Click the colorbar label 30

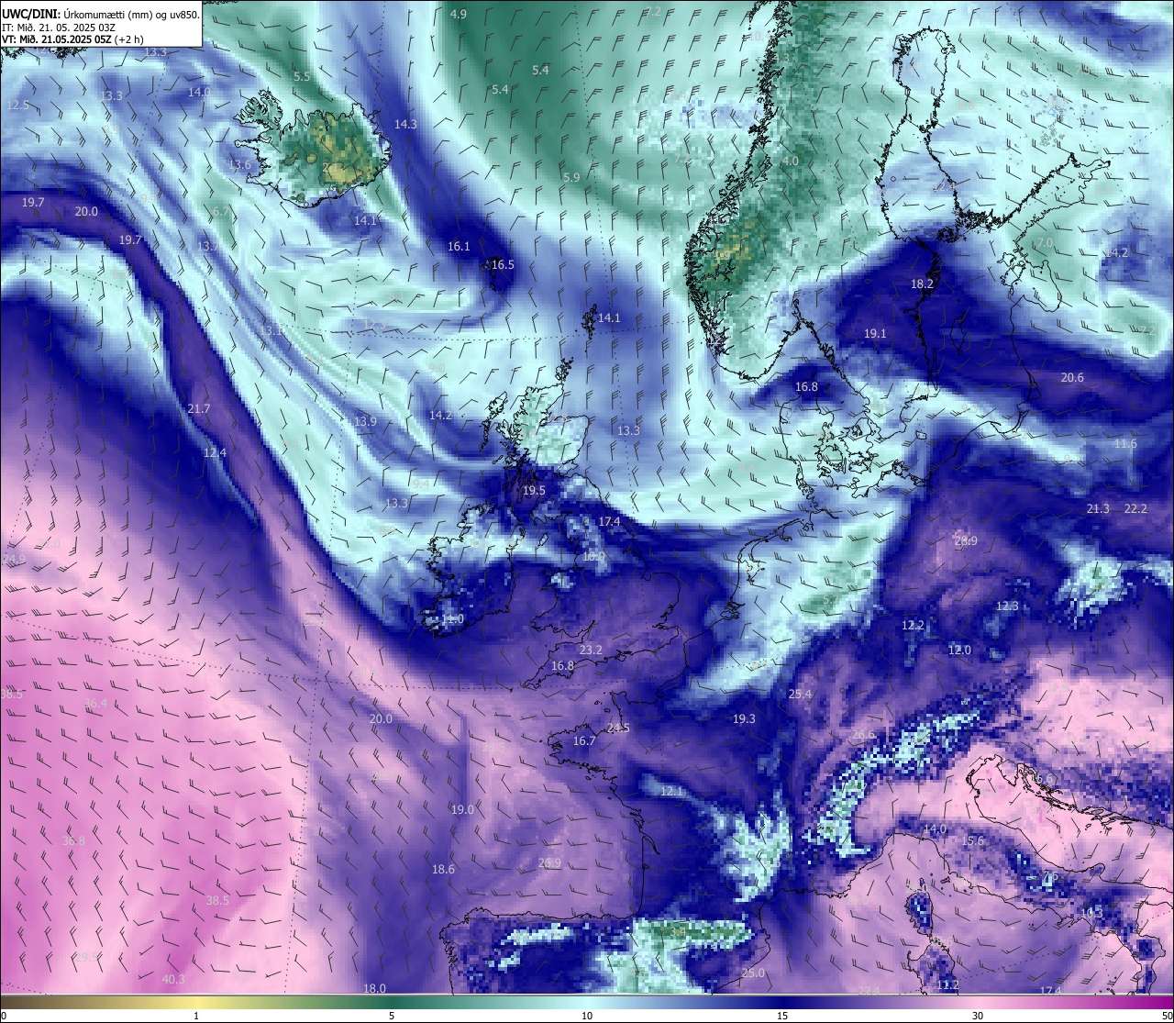tap(978, 1016)
